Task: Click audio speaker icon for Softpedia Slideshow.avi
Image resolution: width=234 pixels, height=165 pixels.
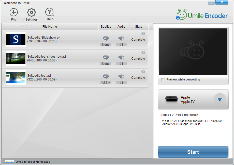Action: 121,38
